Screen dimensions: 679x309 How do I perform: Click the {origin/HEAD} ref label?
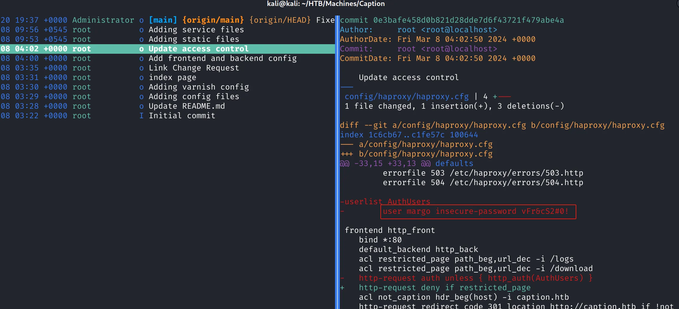(x=280, y=20)
